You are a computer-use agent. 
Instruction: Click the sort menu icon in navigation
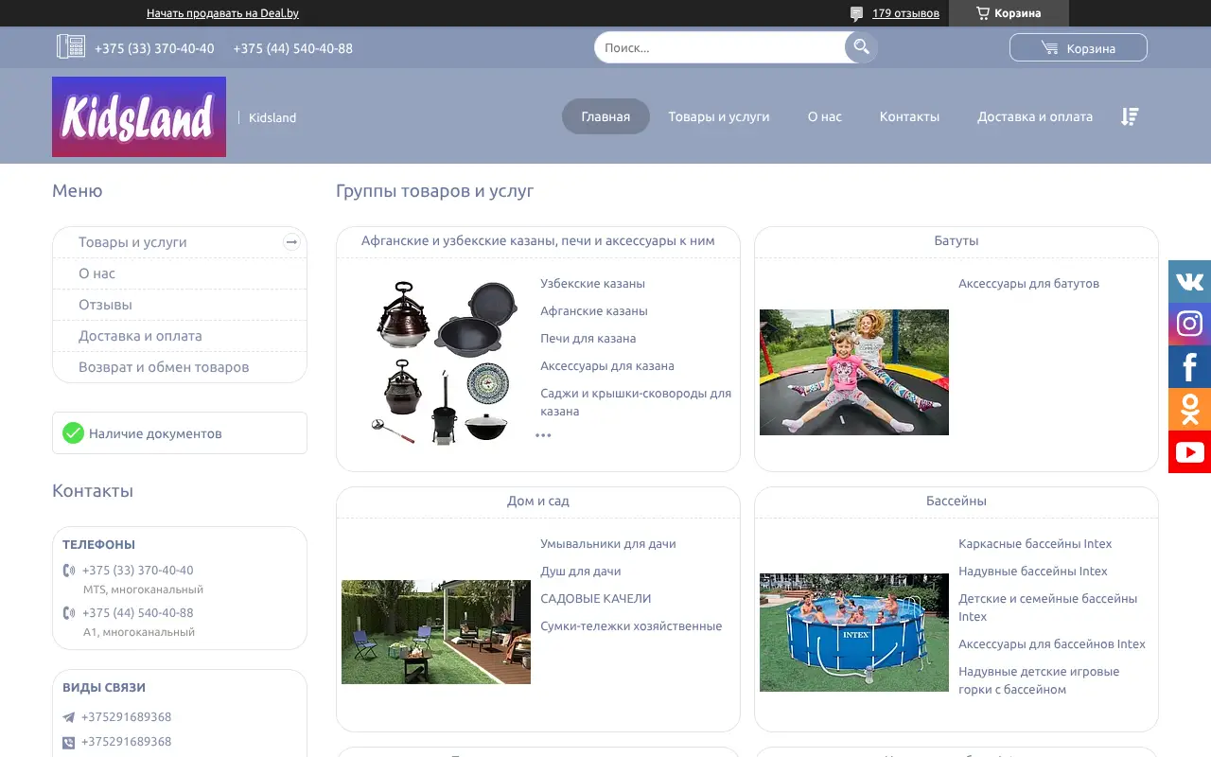click(x=1129, y=116)
